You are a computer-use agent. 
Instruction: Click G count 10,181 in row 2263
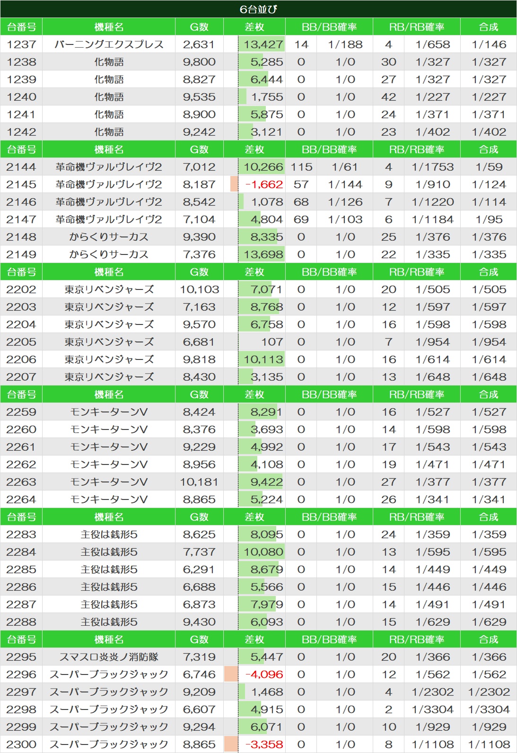click(x=199, y=482)
